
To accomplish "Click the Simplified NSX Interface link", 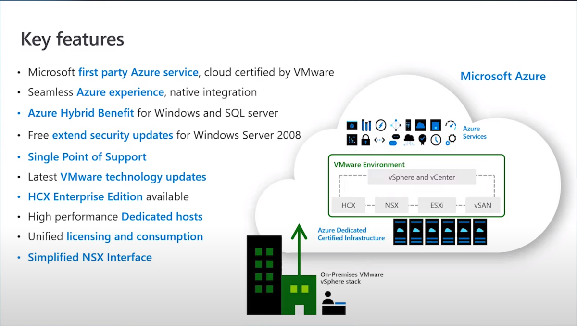I will pyautogui.click(x=89, y=257).
